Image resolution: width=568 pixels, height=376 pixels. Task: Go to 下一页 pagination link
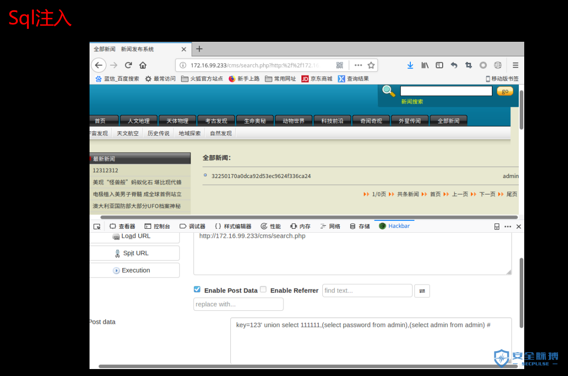[487, 194]
